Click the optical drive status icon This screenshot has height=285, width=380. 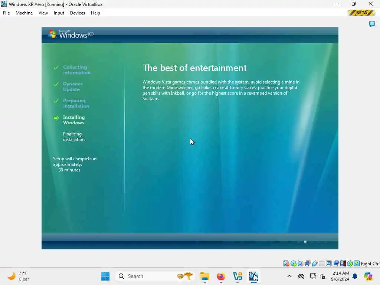click(293, 263)
